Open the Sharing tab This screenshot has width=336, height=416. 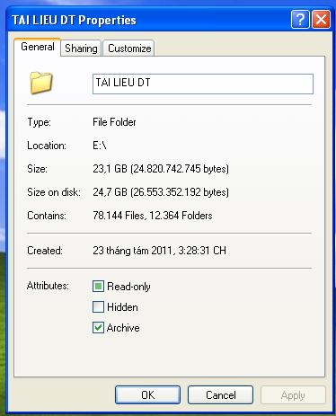pyautogui.click(x=81, y=49)
